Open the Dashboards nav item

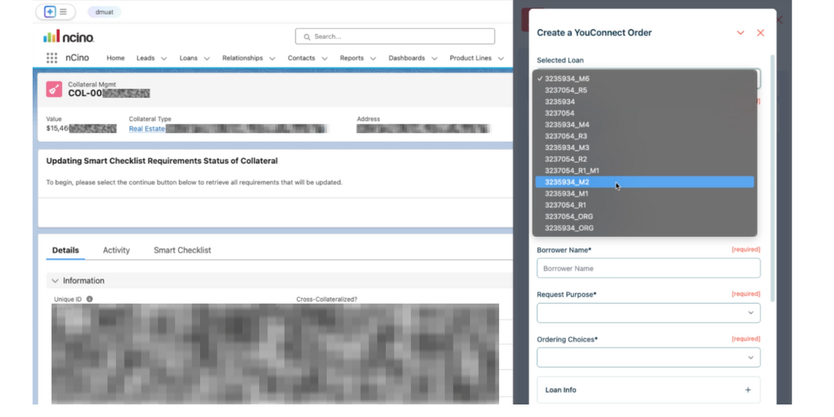tap(407, 58)
